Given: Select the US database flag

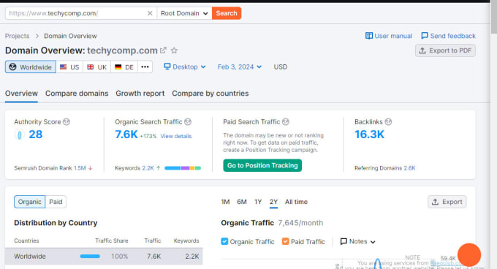Looking at the screenshot, I should tap(69, 67).
